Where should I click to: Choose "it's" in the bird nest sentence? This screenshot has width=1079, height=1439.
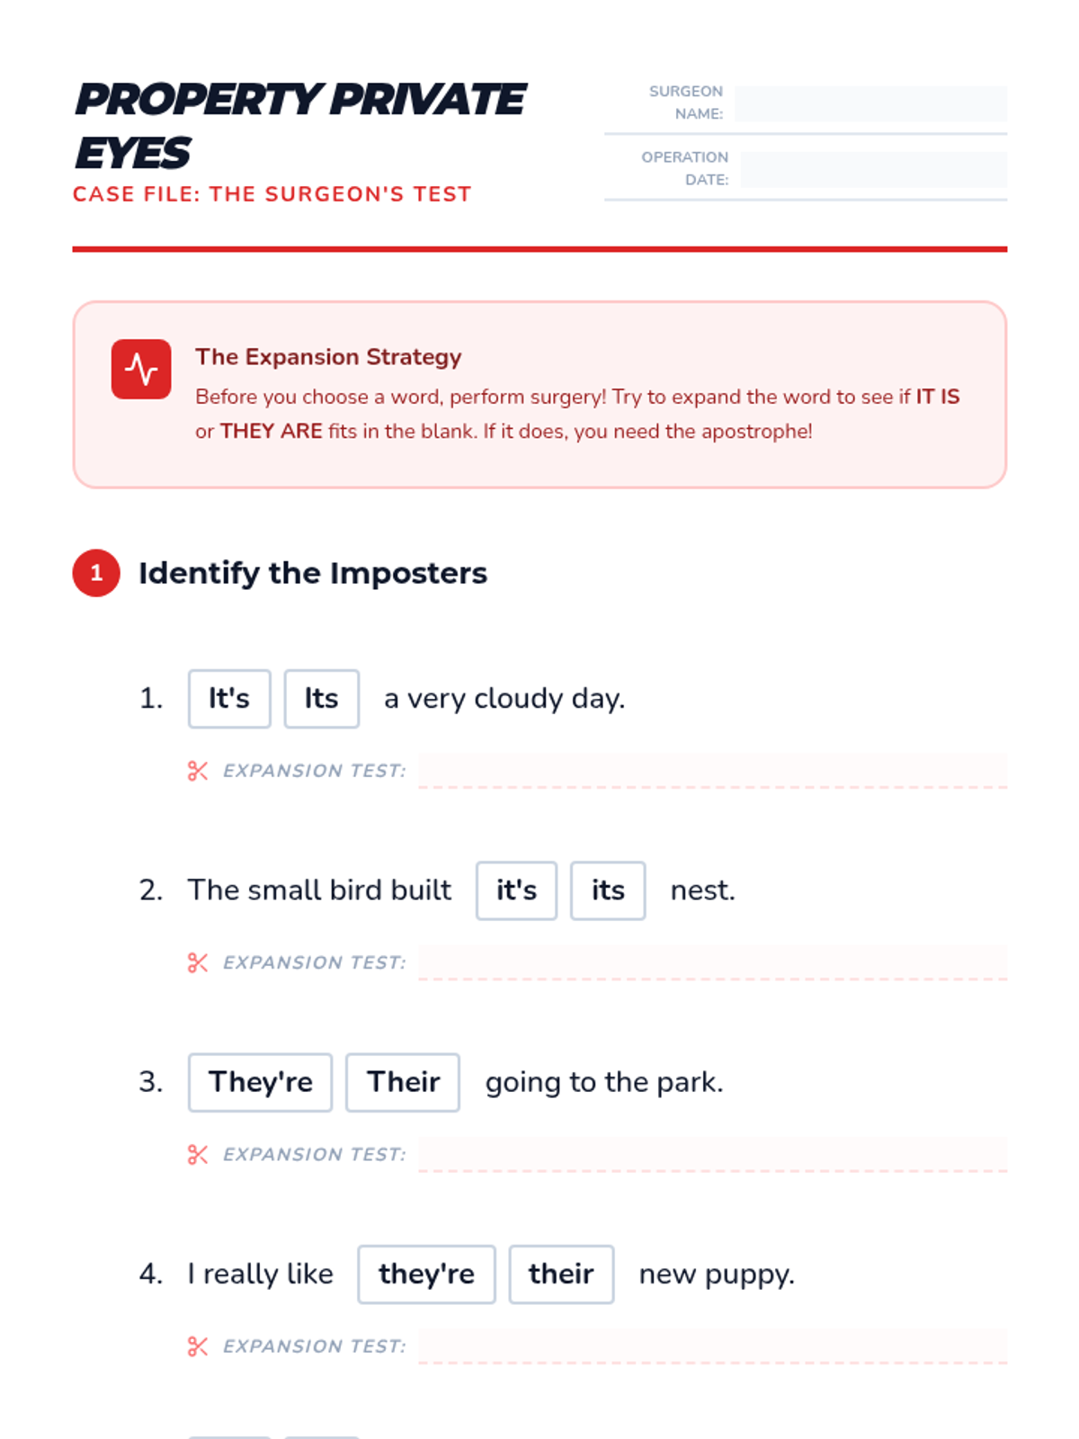coord(517,890)
